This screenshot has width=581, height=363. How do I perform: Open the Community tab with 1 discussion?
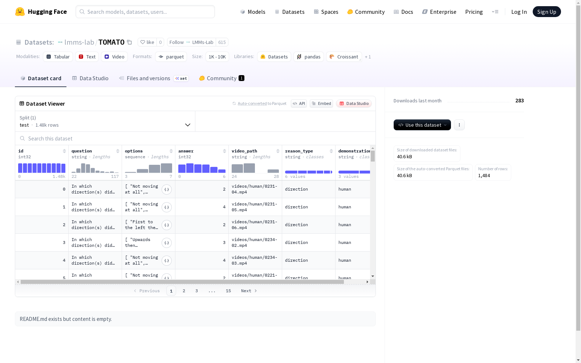pos(222,78)
